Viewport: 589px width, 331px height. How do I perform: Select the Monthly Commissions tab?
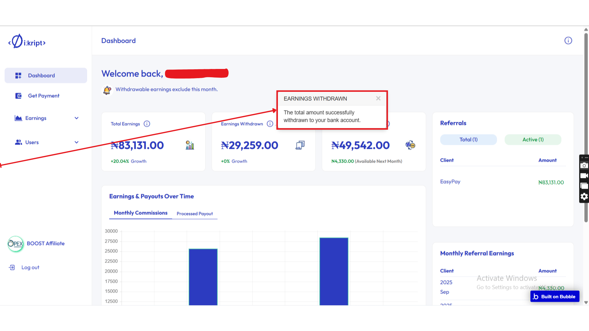(x=141, y=213)
